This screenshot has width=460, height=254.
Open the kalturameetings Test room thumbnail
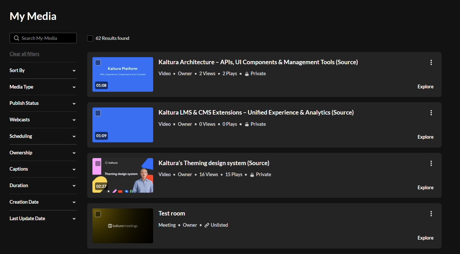coord(123,226)
